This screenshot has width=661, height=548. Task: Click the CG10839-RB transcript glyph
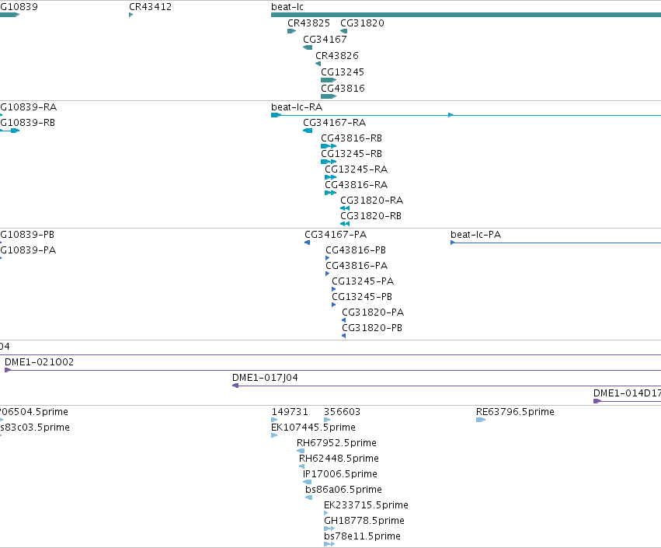pos(9,131)
